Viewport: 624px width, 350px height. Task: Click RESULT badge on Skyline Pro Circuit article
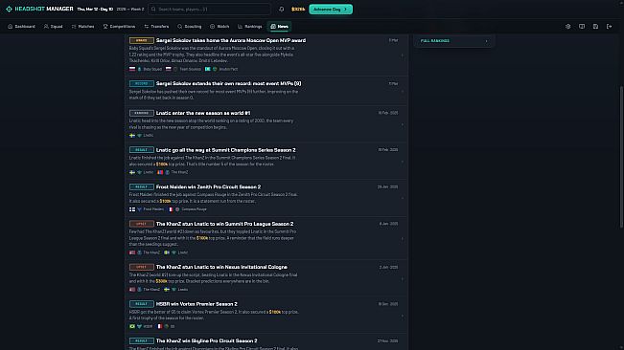(x=141, y=340)
